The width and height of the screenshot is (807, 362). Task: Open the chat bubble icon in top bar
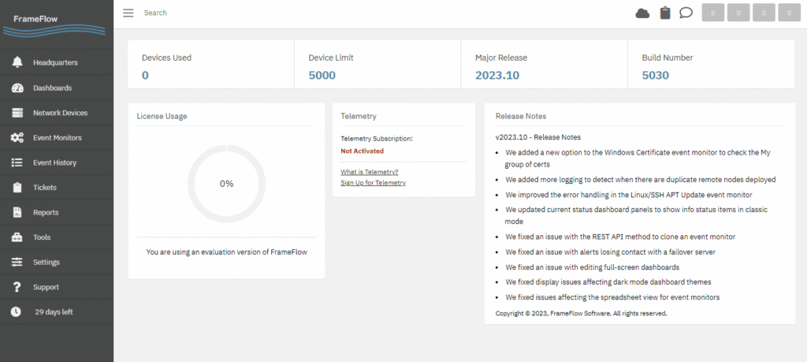[686, 13]
